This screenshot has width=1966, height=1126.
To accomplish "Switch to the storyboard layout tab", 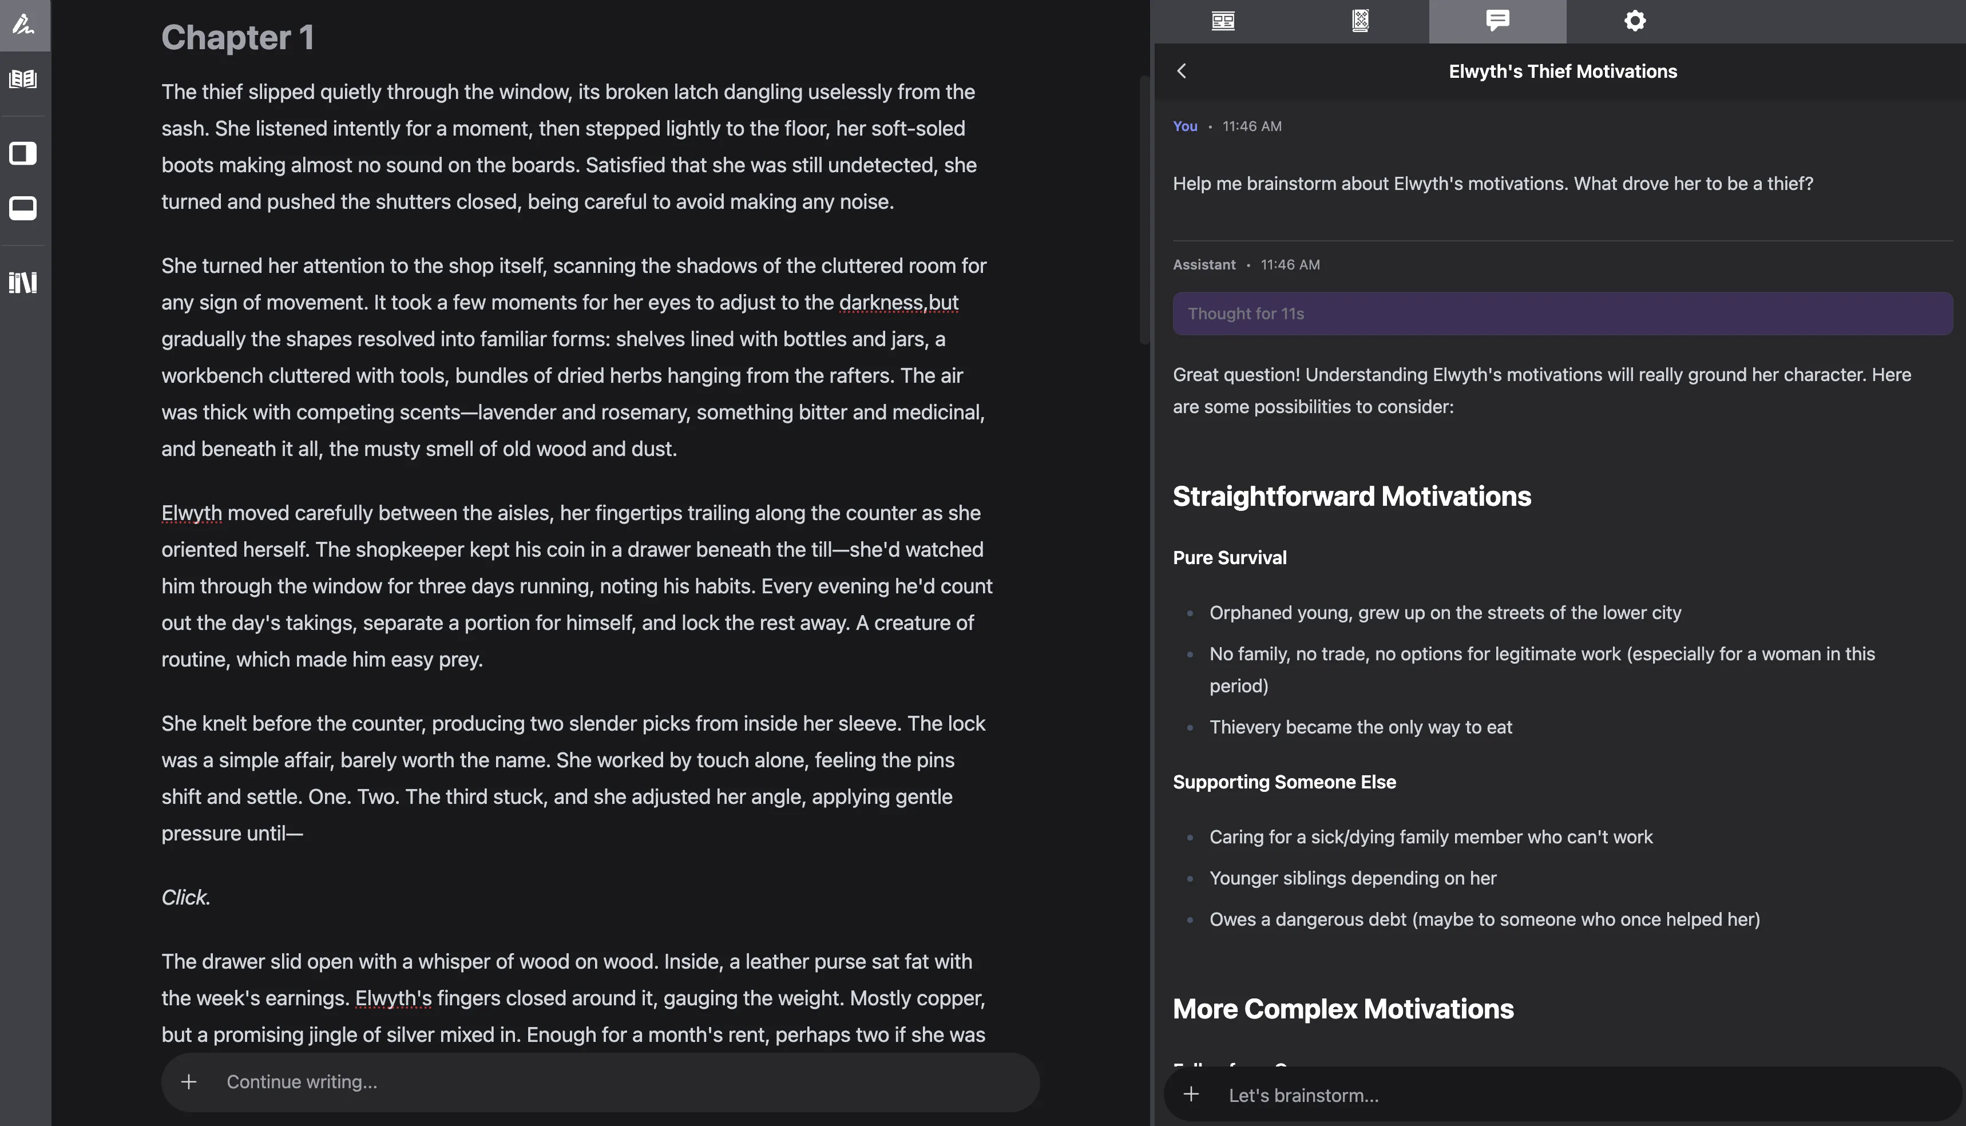I will tap(1223, 21).
